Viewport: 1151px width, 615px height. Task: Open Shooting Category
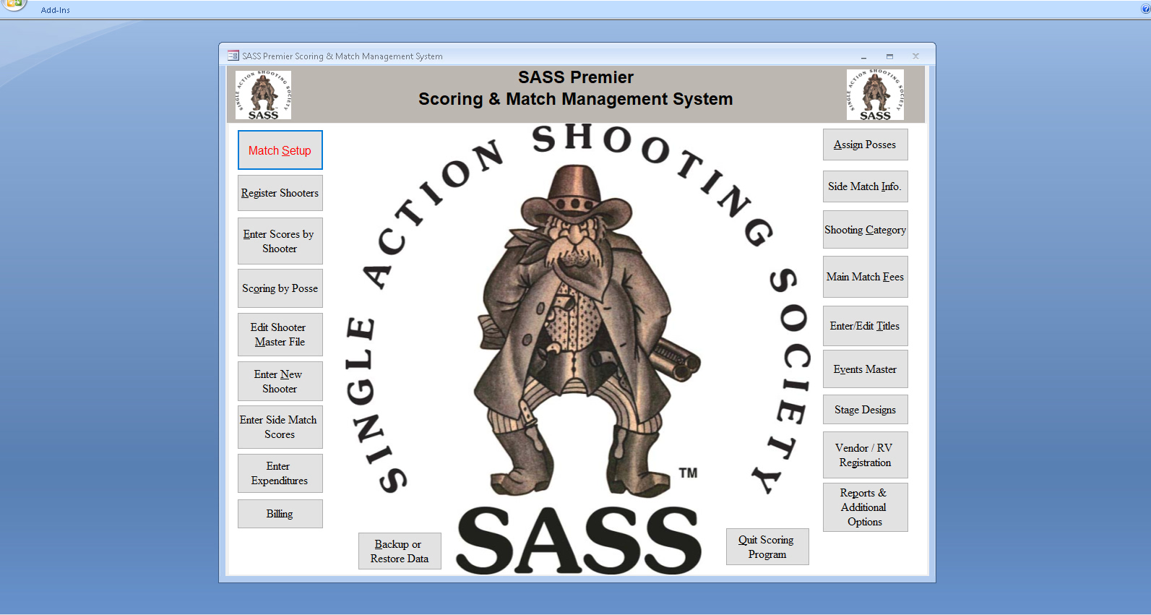click(865, 230)
